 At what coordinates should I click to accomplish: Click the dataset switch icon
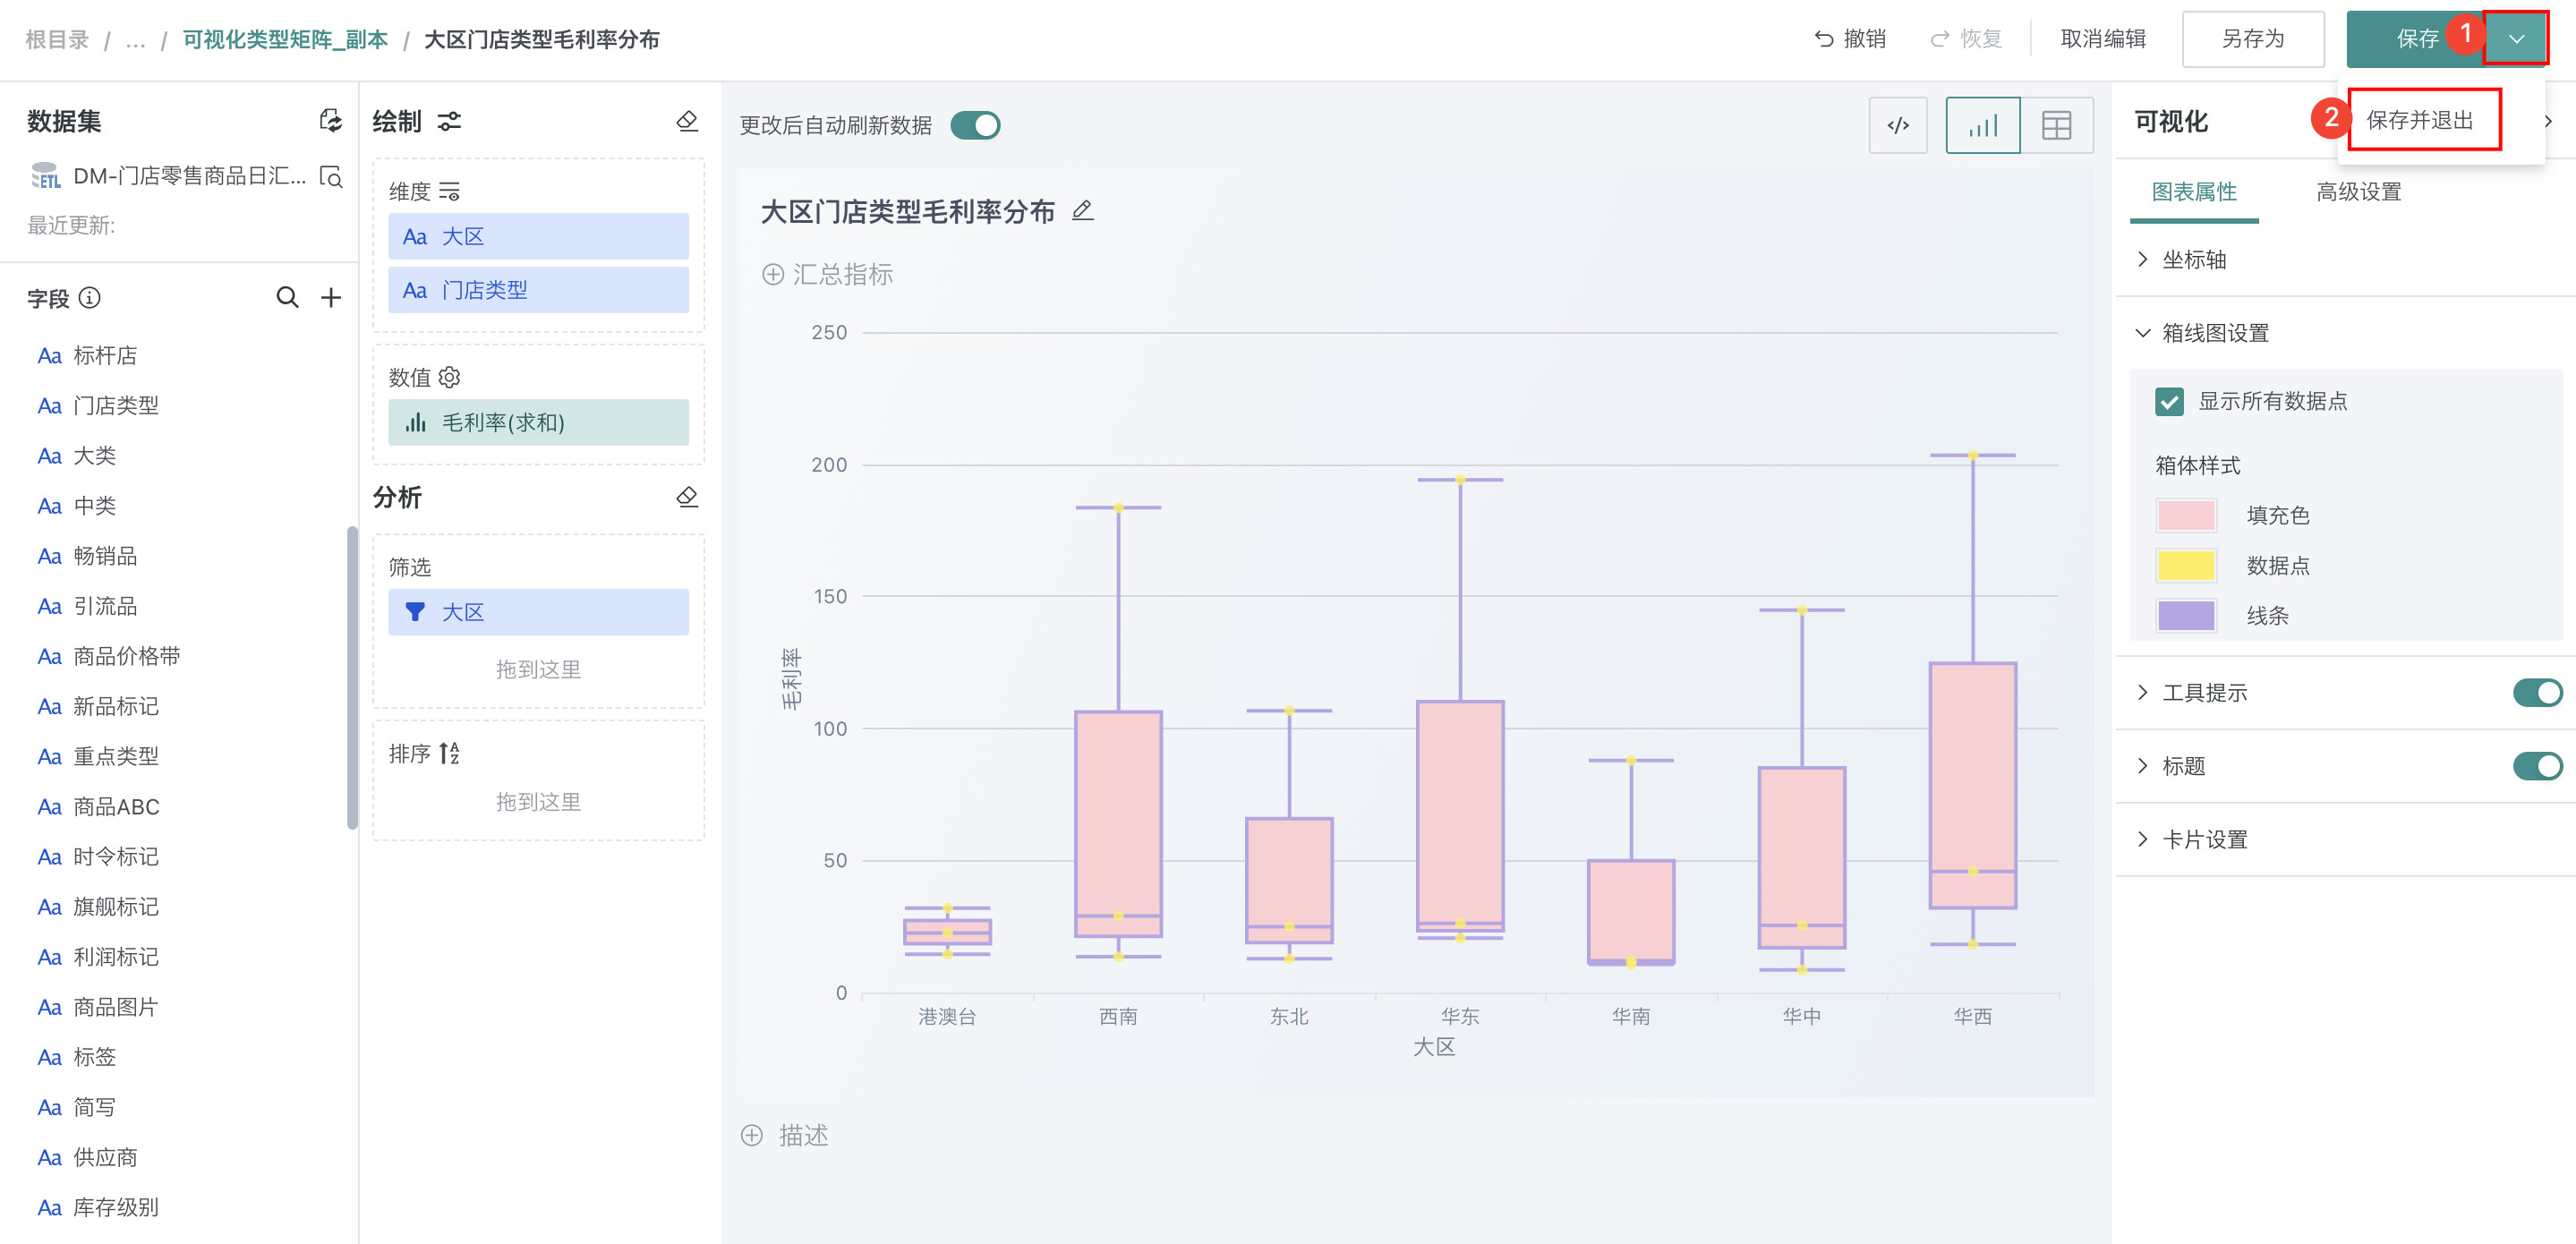[330, 121]
